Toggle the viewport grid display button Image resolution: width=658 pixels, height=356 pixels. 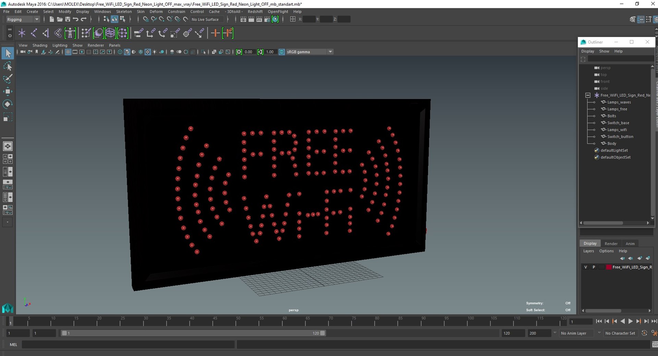coord(68,52)
